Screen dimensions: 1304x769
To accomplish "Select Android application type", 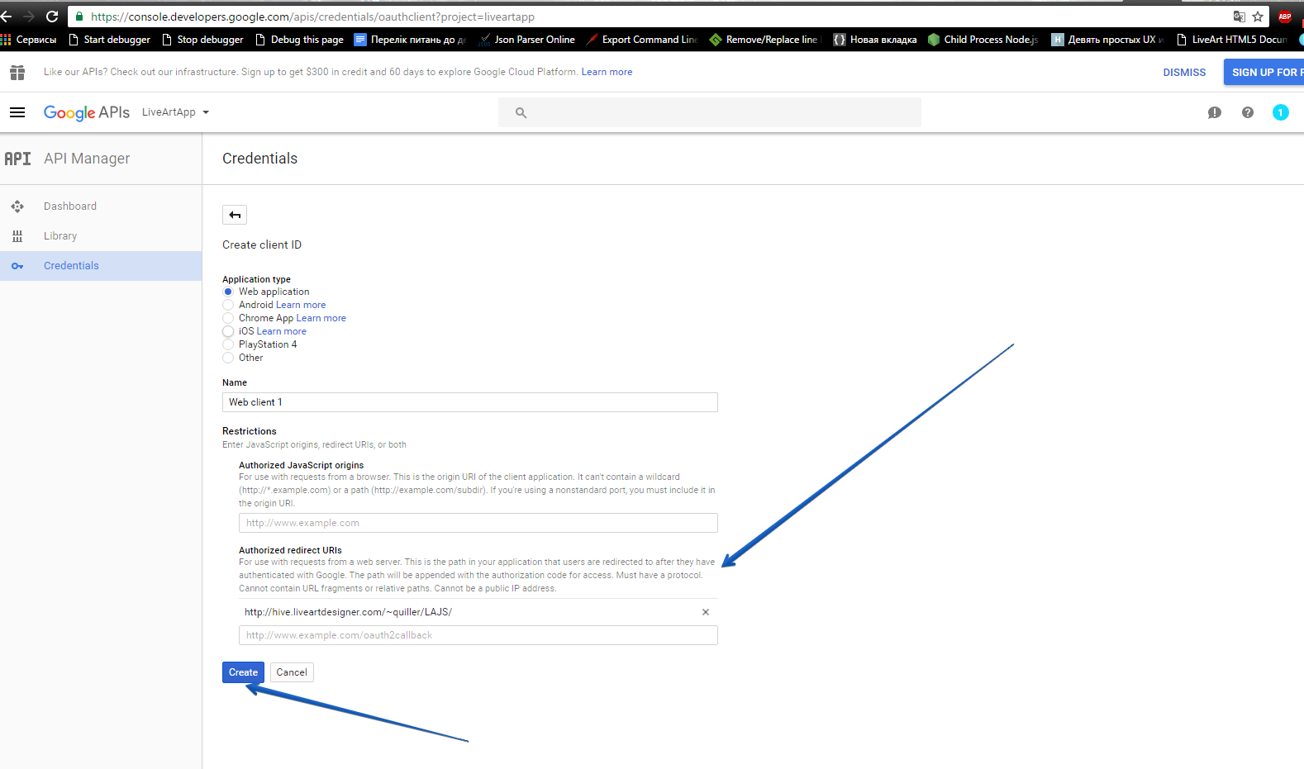I will click(x=228, y=305).
